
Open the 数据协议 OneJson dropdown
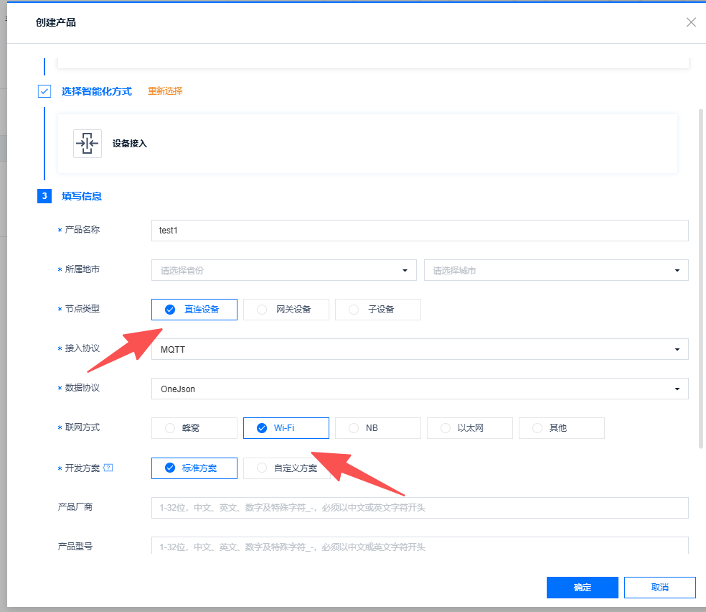point(420,389)
